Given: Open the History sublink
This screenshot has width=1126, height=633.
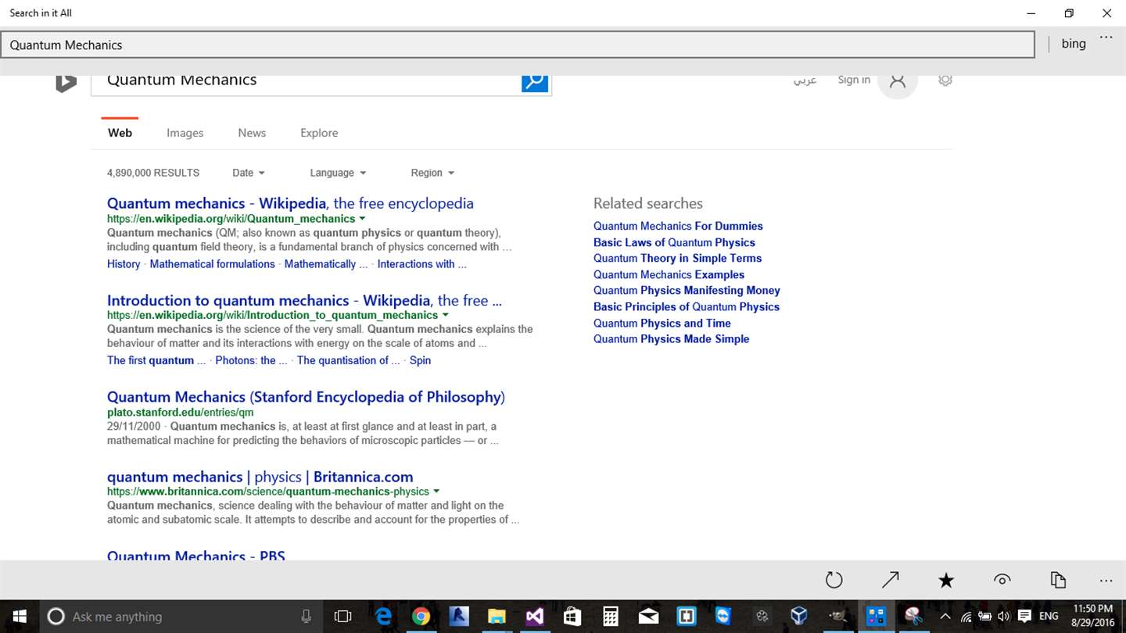Looking at the screenshot, I should point(124,264).
